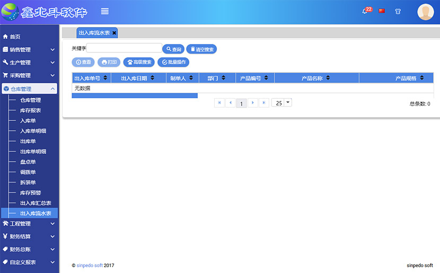This screenshot has height=273, width=440.
Task: Click the China flag language icon
Action: pyautogui.click(x=382, y=11)
